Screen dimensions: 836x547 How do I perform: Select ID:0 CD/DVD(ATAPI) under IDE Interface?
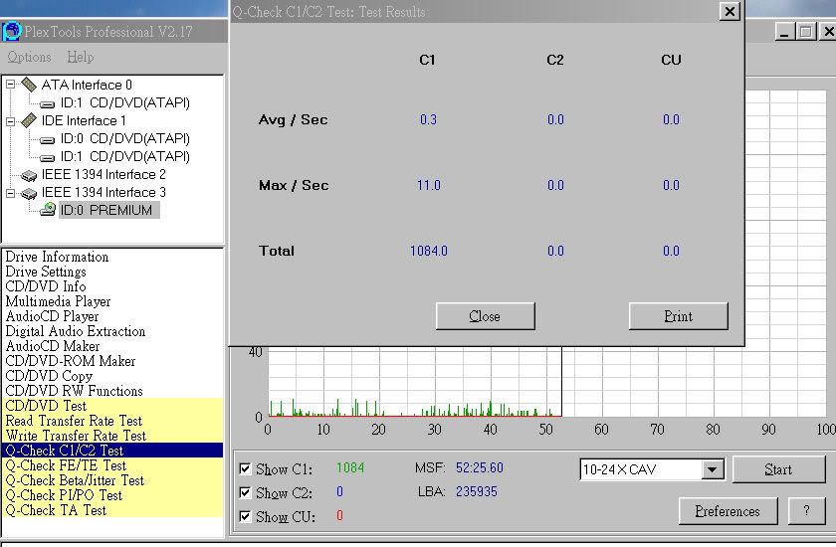[124, 138]
